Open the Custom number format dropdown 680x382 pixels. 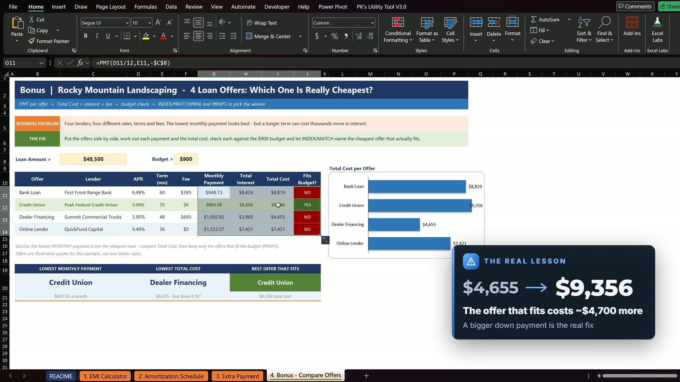pyautogui.click(x=372, y=23)
